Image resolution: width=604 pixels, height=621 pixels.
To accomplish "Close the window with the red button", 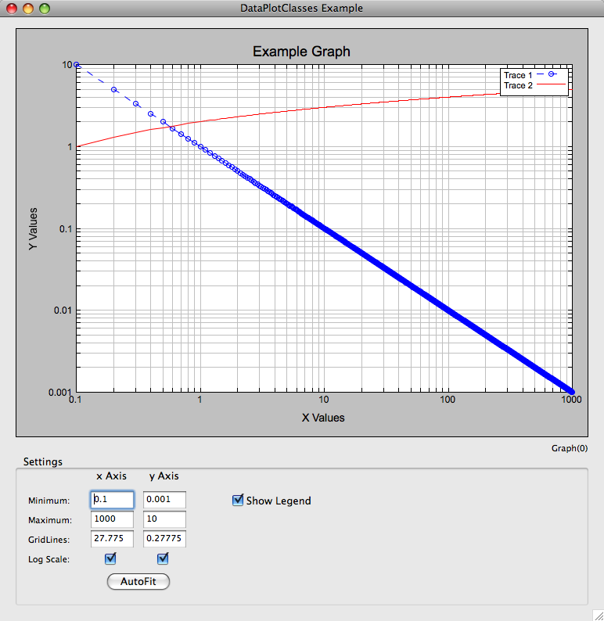I will pos(12,9).
